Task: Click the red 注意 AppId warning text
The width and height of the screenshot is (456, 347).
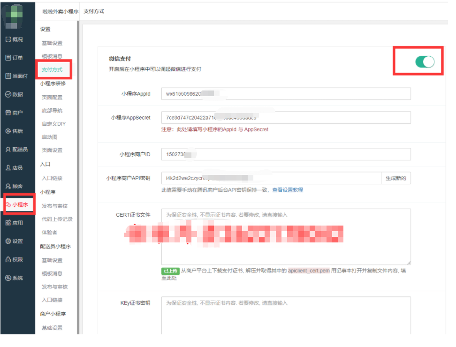Action: (x=214, y=129)
